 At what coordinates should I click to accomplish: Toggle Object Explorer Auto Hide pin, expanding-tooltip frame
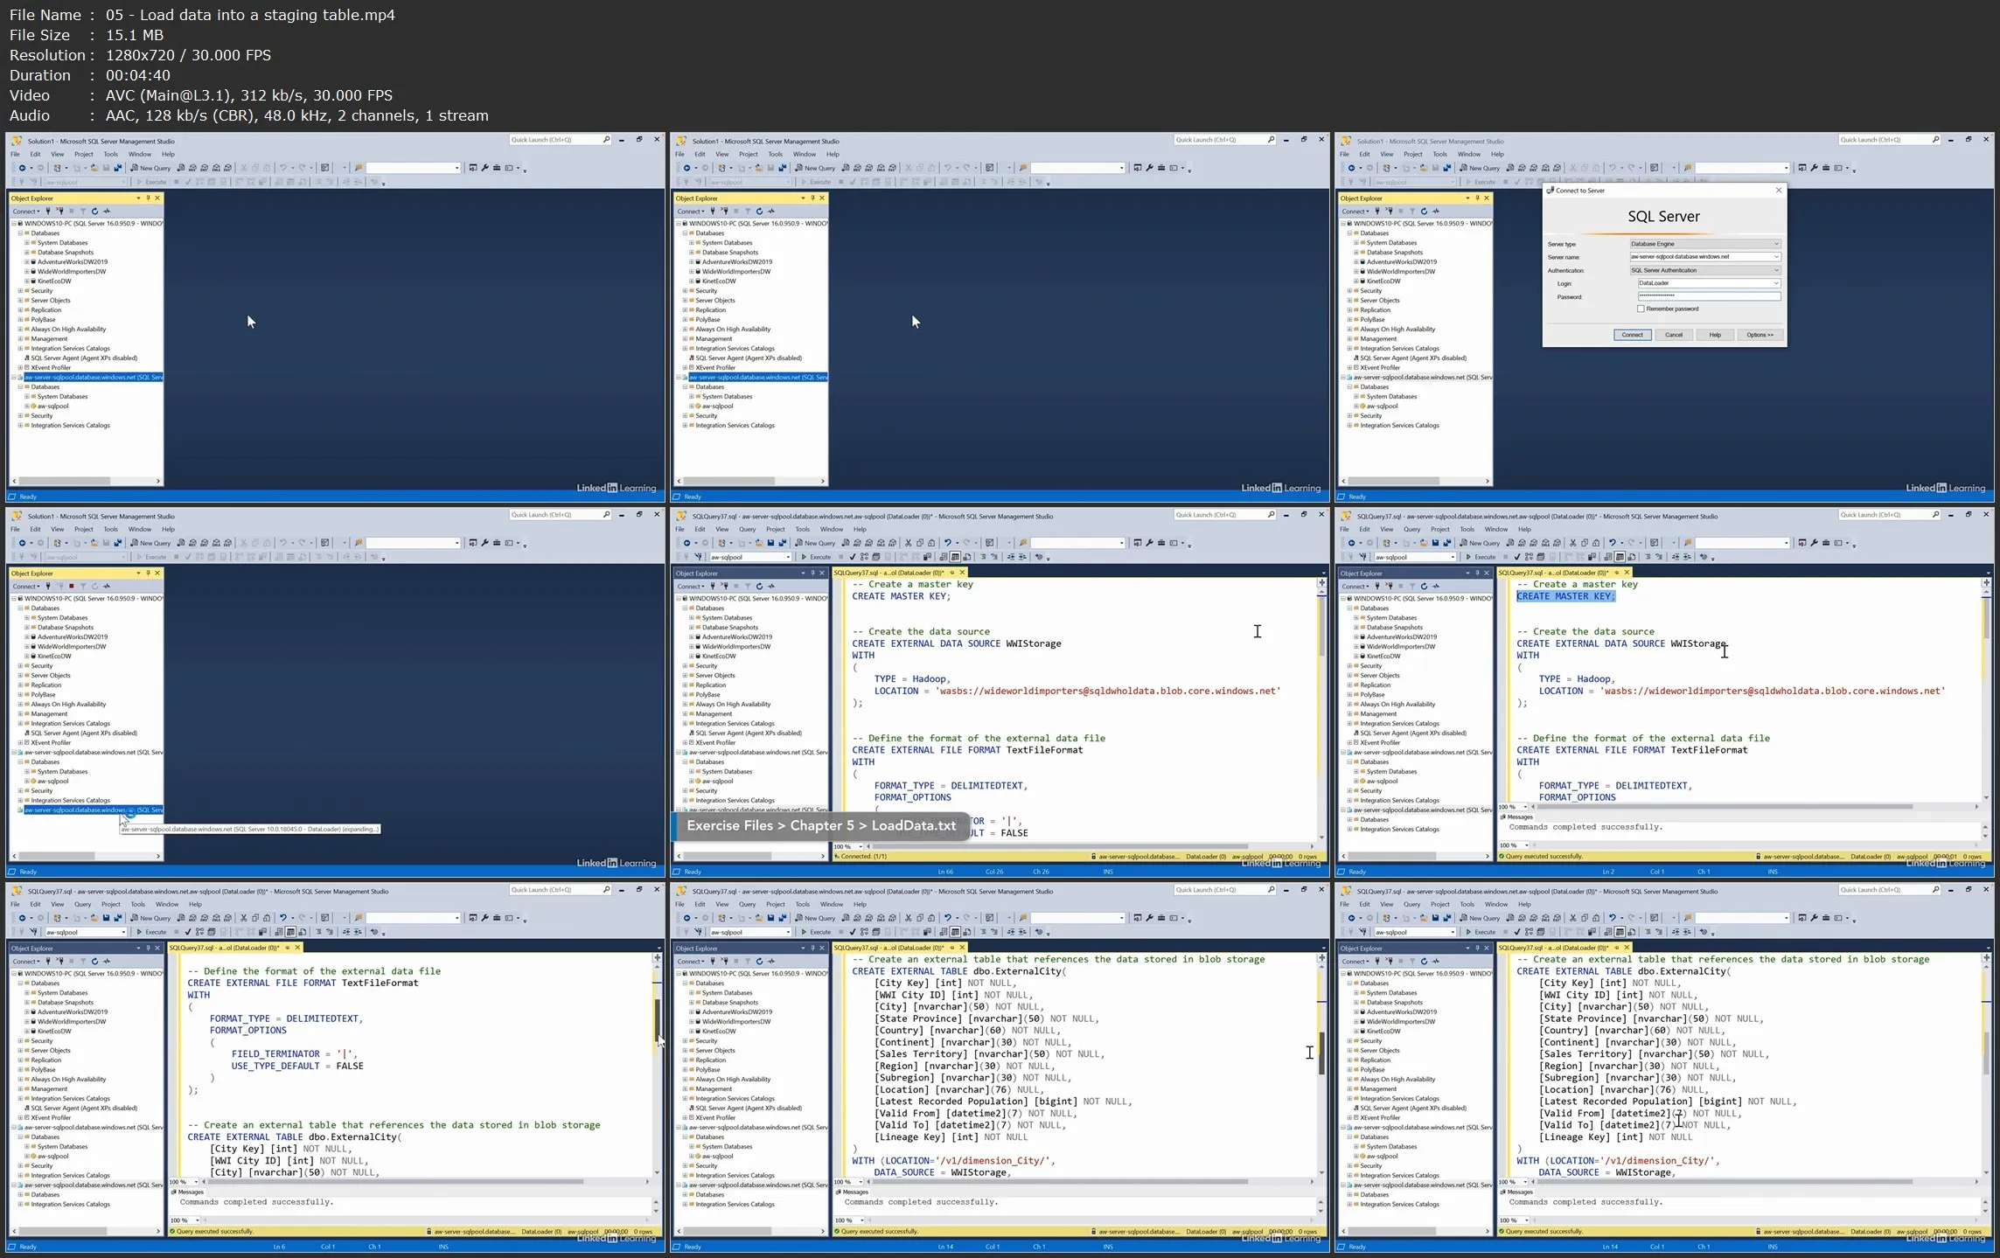click(x=148, y=573)
